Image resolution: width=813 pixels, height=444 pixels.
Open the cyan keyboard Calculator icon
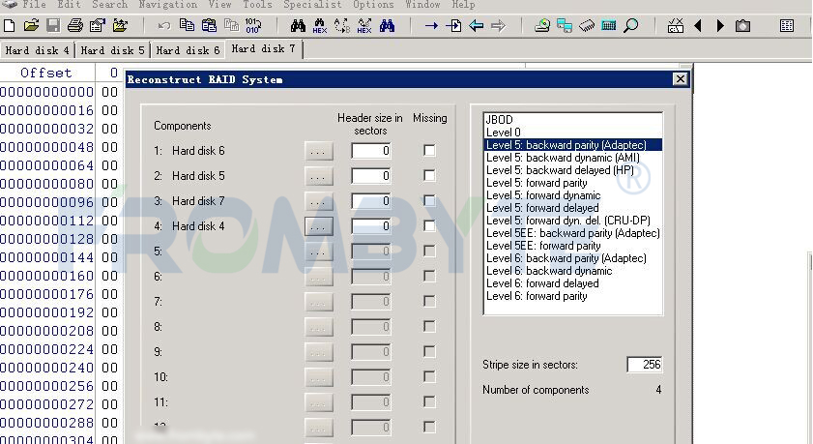point(609,25)
